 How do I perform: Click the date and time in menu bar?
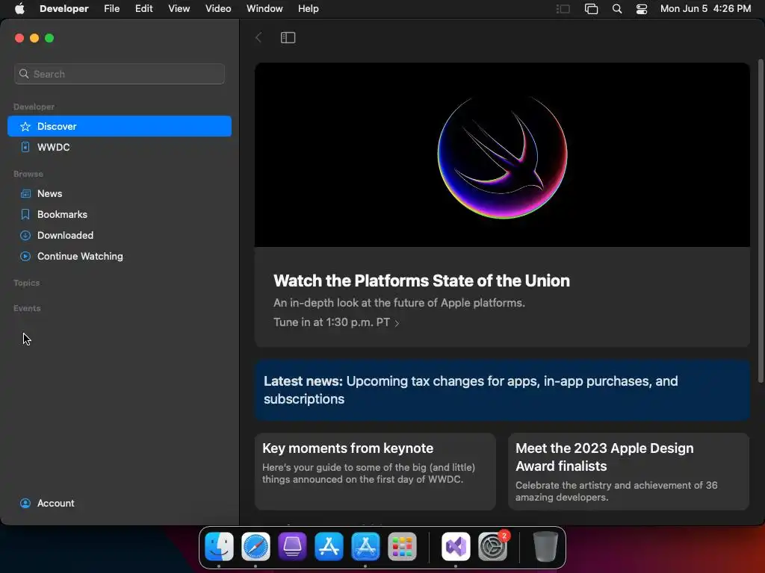point(705,9)
